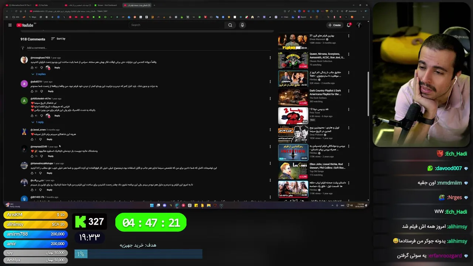Open the YouTube hamburger guide menu
The width and height of the screenshot is (473, 266).
(10, 25)
